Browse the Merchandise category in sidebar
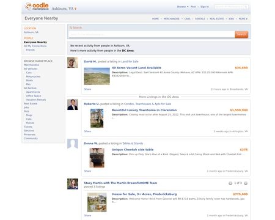The image size is (275, 220). pos(31,65)
